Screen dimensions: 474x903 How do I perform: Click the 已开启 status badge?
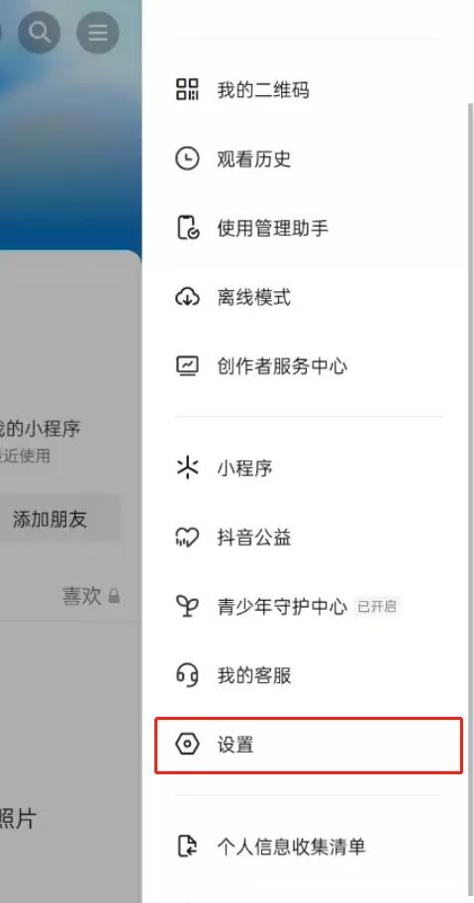pyautogui.click(x=377, y=606)
